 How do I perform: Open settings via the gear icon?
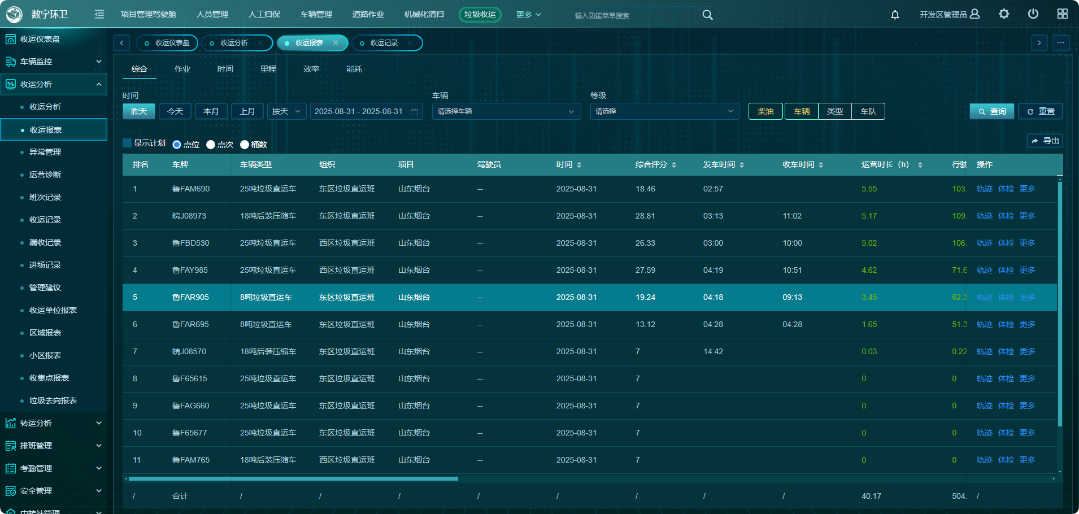(x=1004, y=14)
